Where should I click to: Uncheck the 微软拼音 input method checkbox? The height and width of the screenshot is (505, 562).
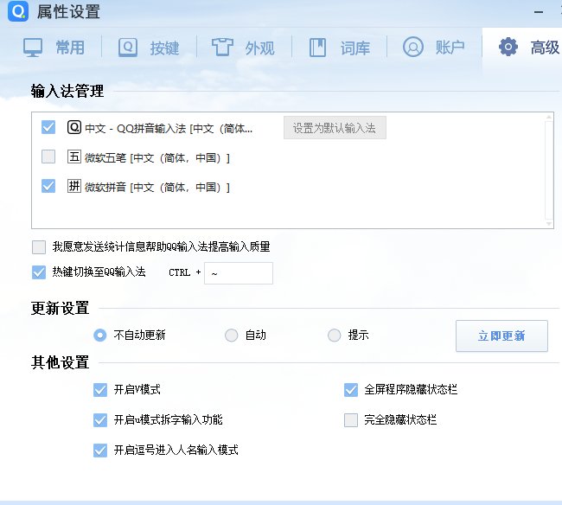(48, 186)
